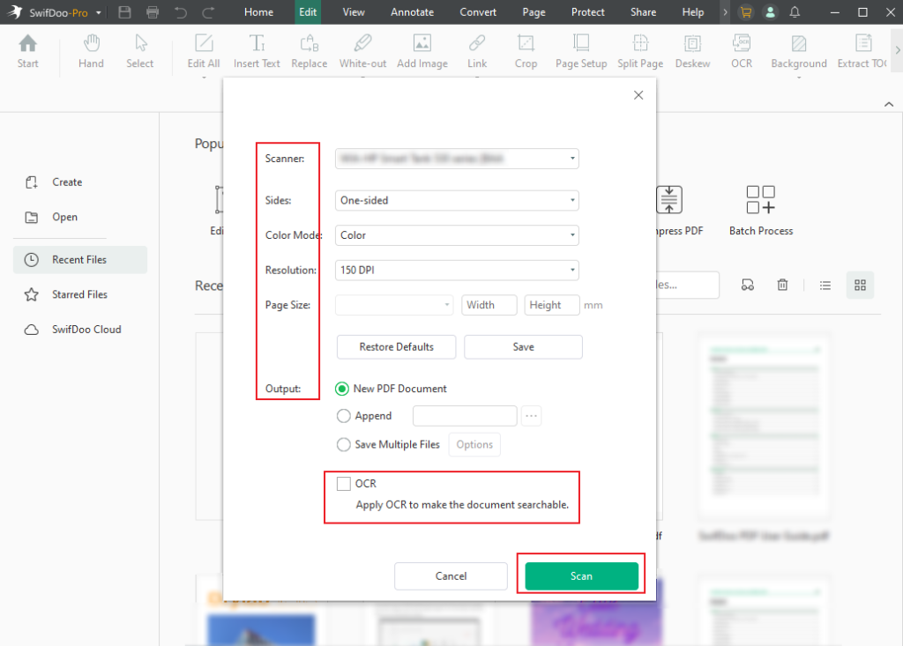Click the Restore Defaults button

pyautogui.click(x=395, y=346)
